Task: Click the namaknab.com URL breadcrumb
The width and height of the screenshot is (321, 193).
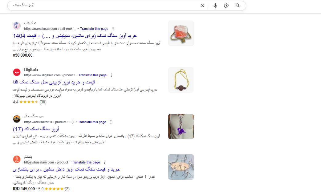Action: 50,29
